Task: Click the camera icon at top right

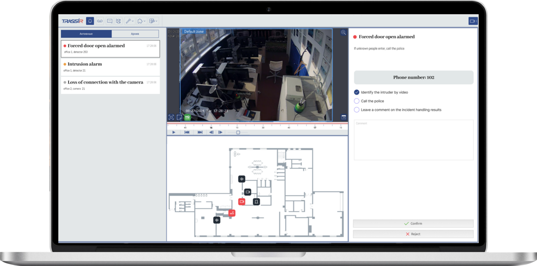Action: [473, 21]
